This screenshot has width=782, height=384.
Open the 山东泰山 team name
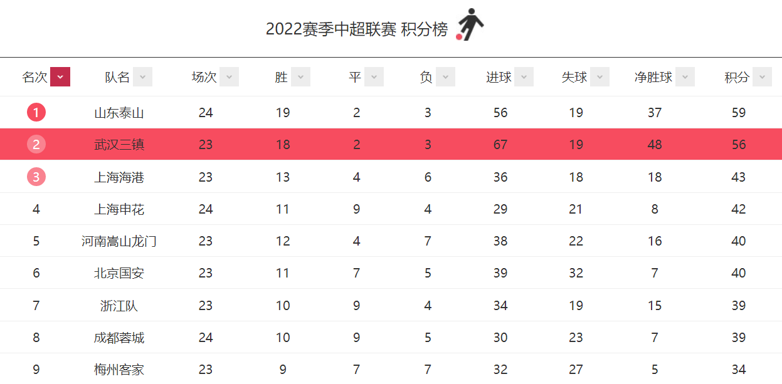[x=119, y=113]
